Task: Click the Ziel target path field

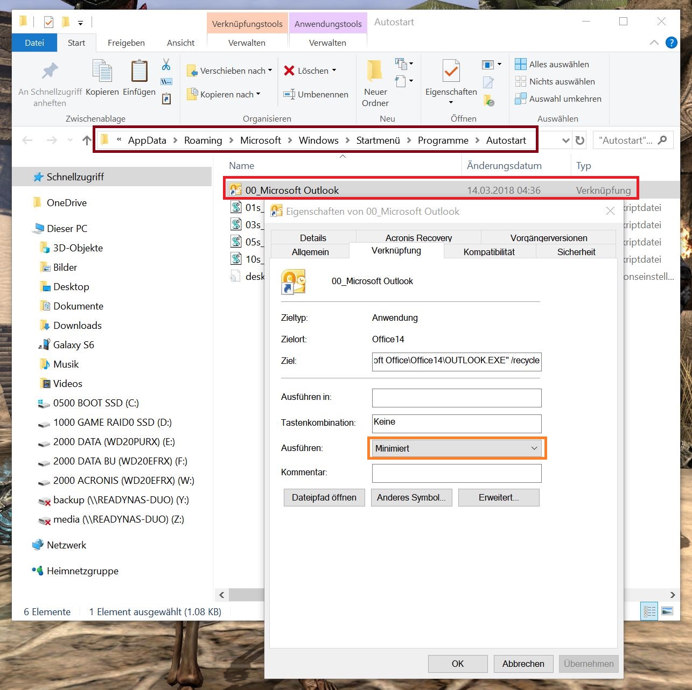Action: (457, 361)
